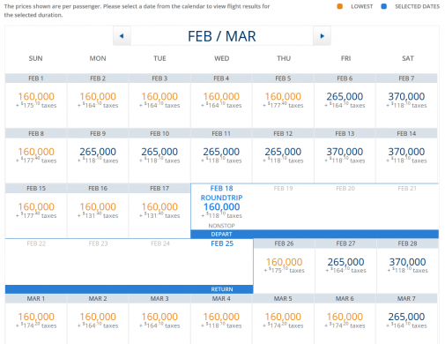Click the orange Lowest legend swatch

pos(339,6)
